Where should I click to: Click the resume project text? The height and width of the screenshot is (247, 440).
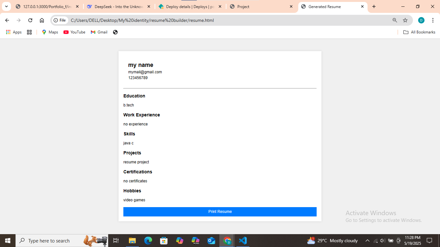point(136,162)
